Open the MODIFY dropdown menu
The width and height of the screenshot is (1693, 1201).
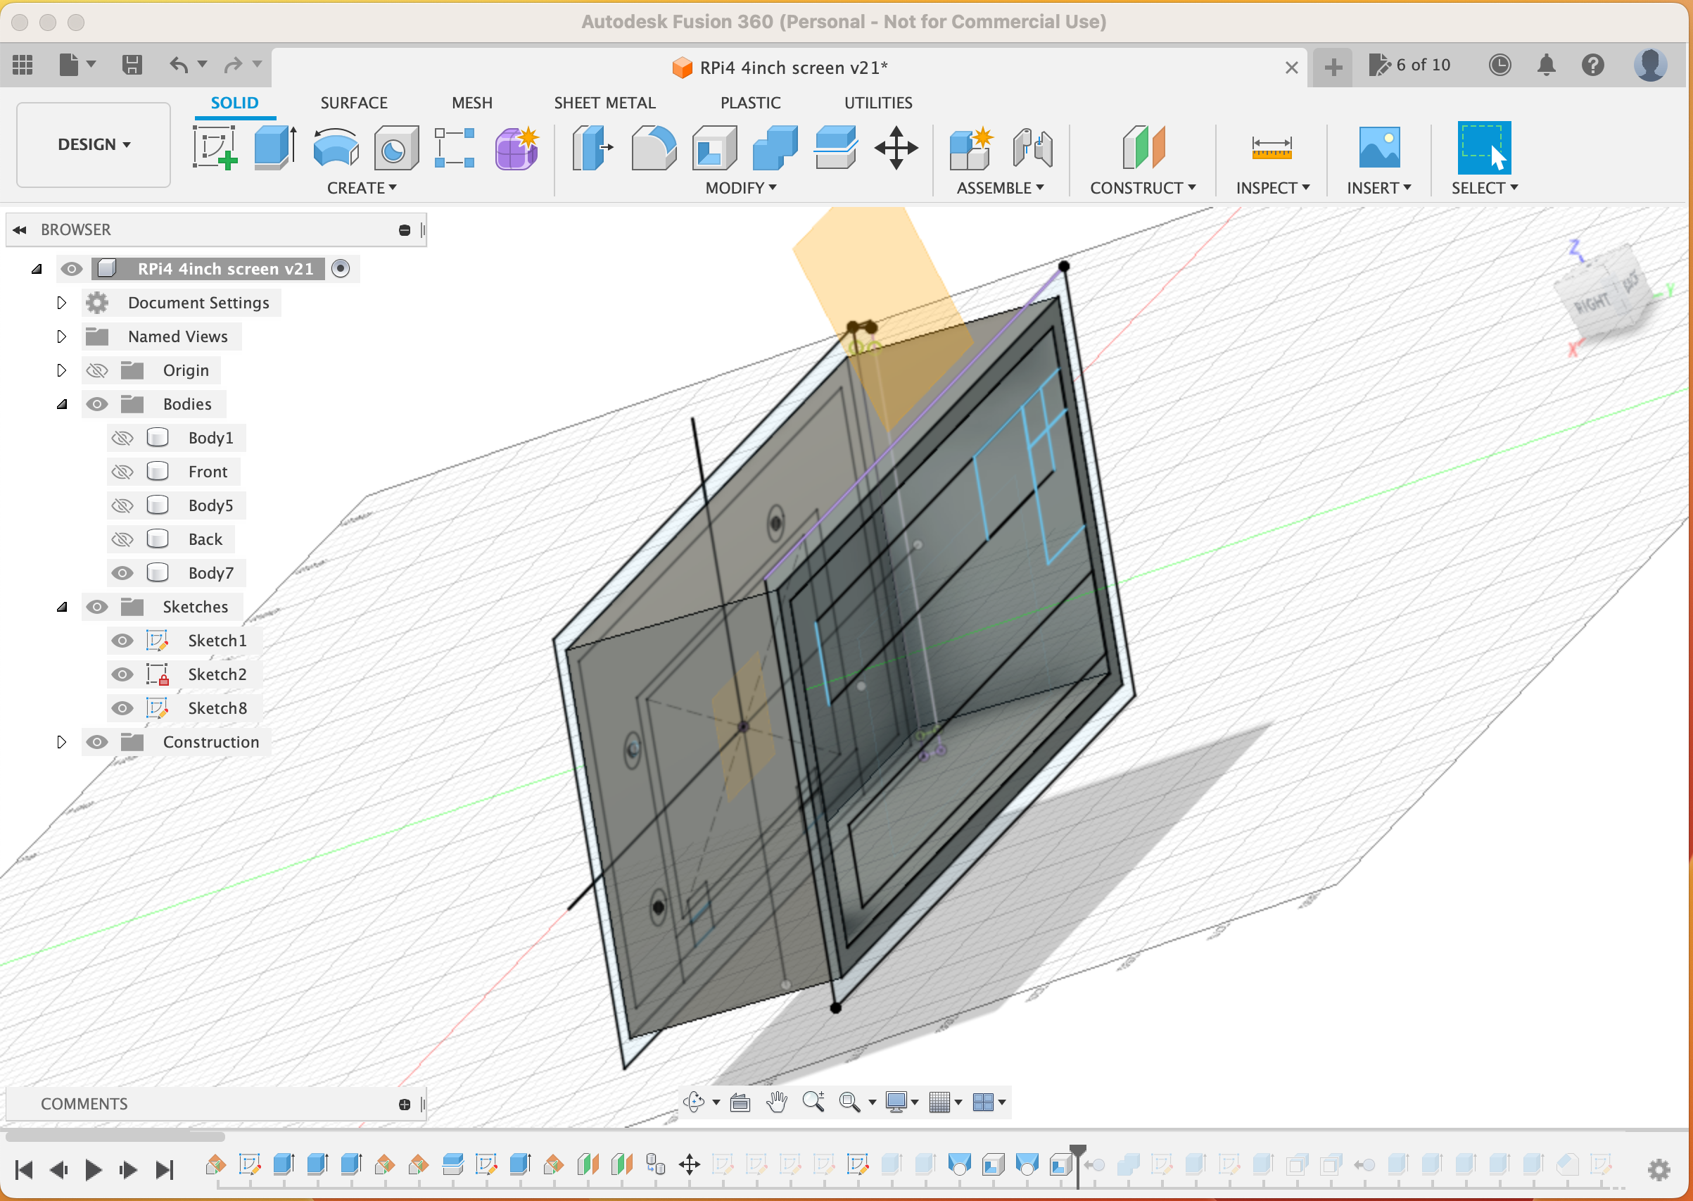737,189
